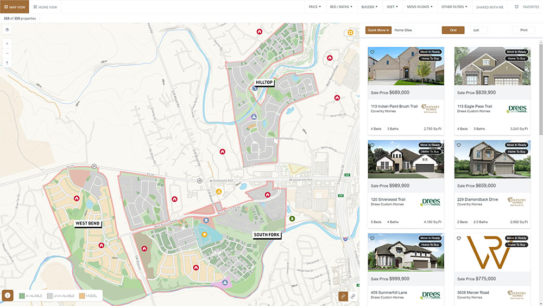The height and width of the screenshot is (306, 543).
Task: Select the yellow circle marker near Print
Action: pyautogui.click(x=350, y=33)
